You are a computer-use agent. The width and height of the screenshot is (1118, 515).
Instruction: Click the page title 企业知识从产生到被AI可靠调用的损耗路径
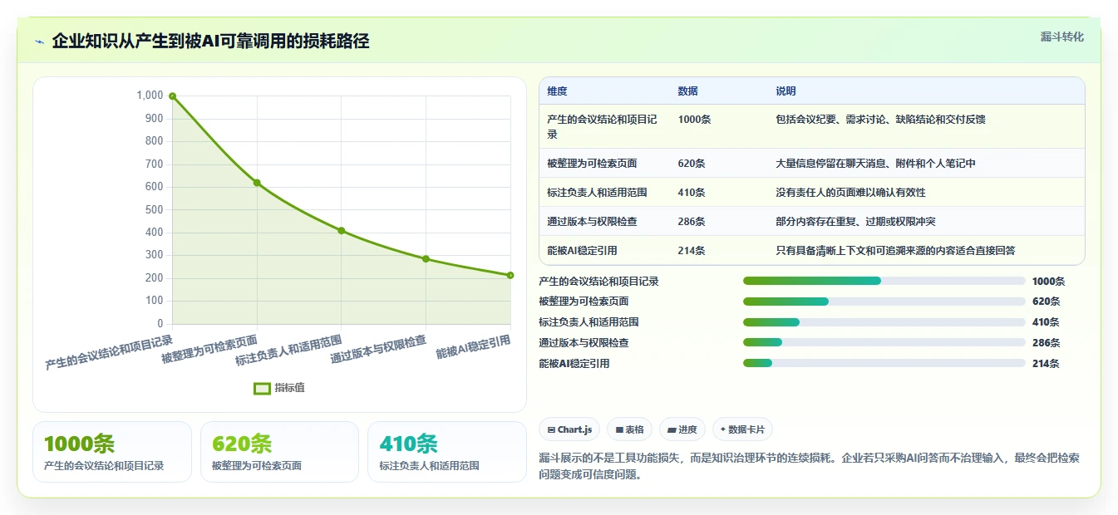[210, 41]
